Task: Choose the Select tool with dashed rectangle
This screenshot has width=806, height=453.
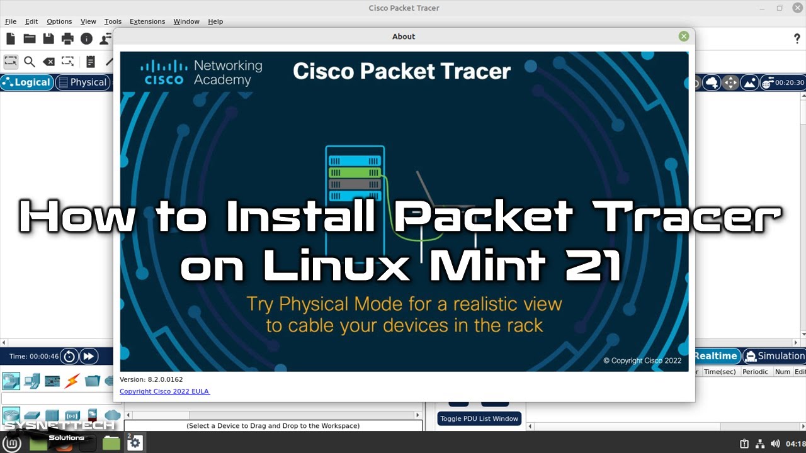Action: tap(11, 62)
